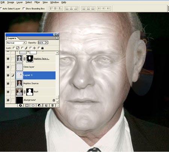Click Add layer mask button
This screenshot has height=152, width=169.
tap(27, 105)
